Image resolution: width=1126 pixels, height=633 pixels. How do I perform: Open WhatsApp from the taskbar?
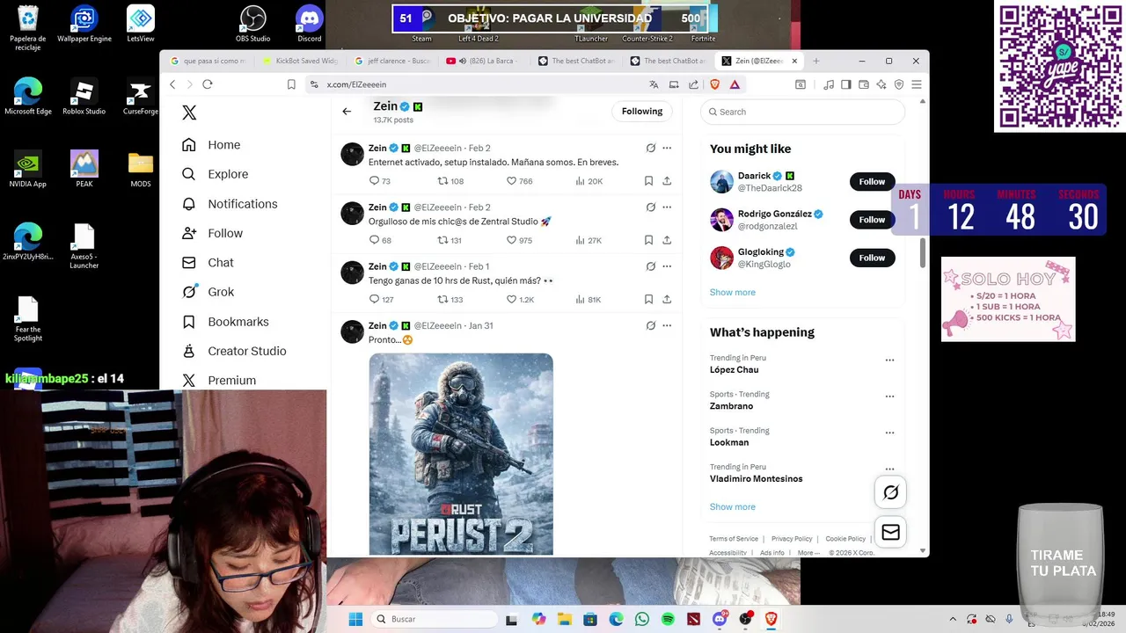[x=642, y=619]
